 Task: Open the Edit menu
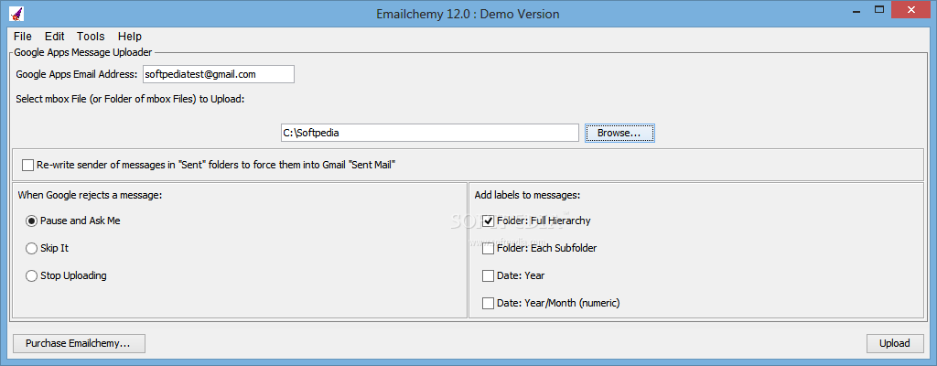tap(54, 37)
